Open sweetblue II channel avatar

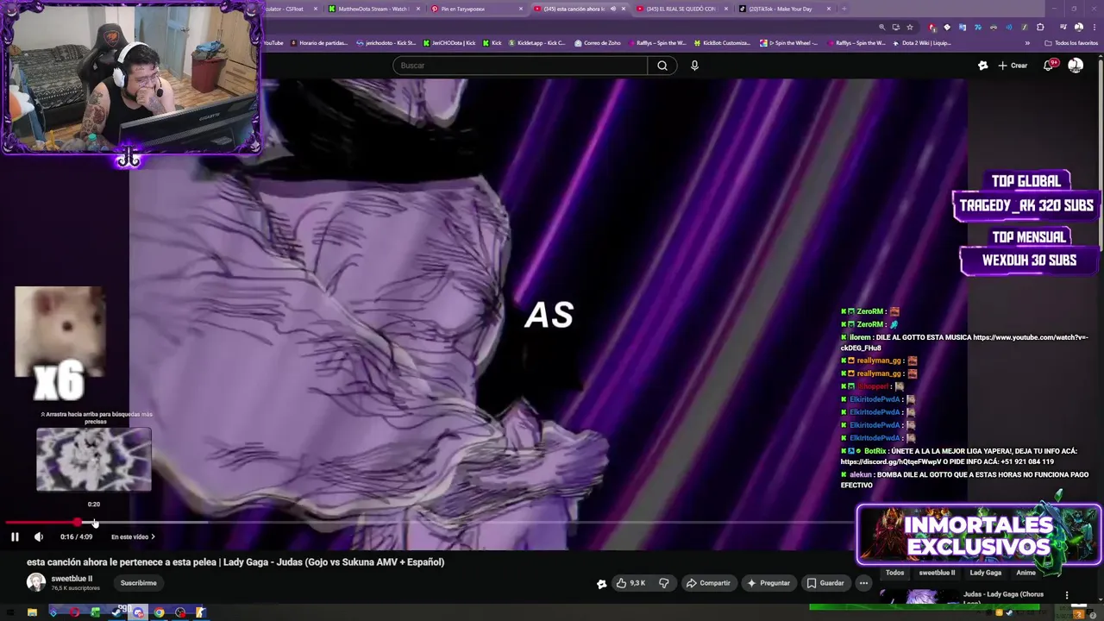[36, 582]
